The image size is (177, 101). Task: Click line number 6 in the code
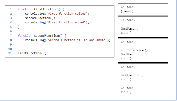tap(11, 31)
